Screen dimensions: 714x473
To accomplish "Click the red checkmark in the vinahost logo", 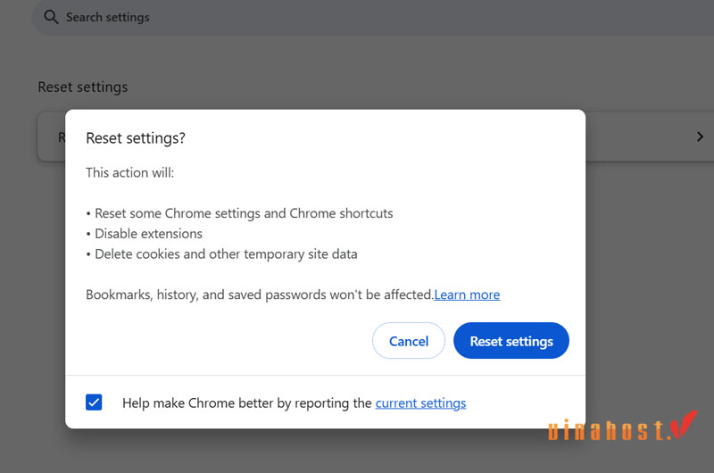I will (683, 425).
